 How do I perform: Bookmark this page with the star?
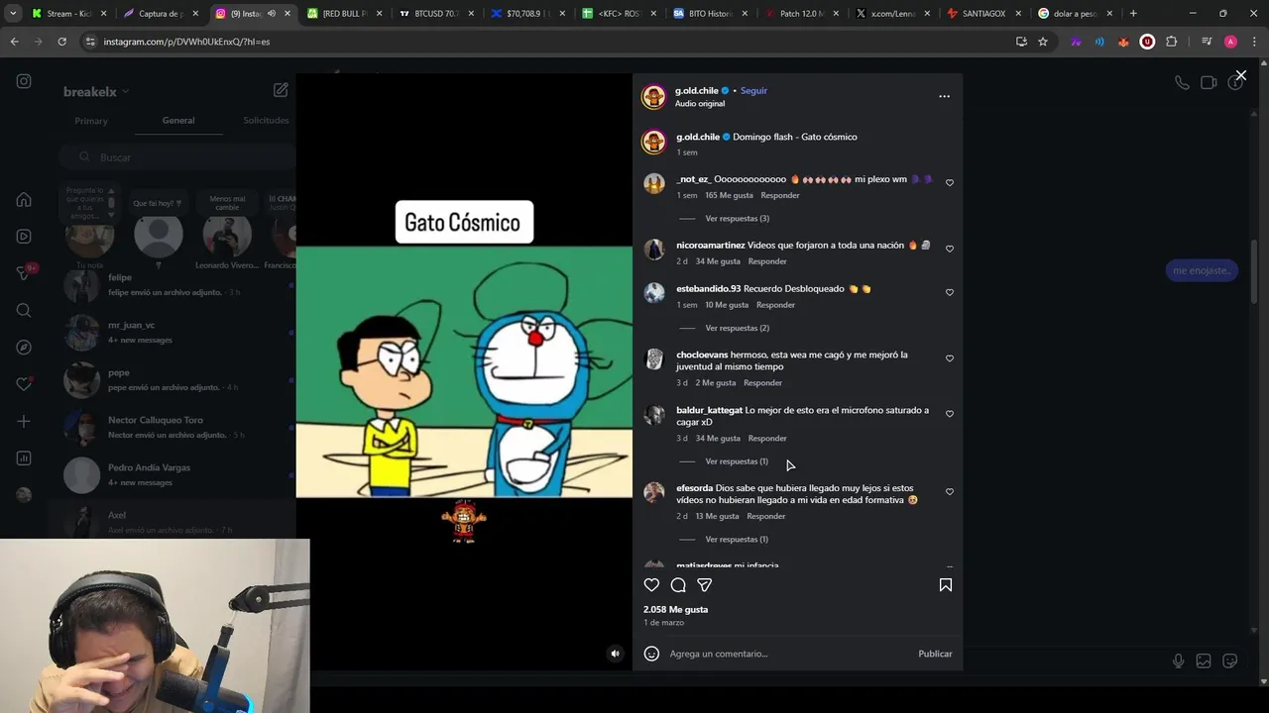(x=1043, y=42)
